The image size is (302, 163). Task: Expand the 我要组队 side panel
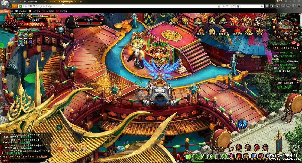pos(2,56)
